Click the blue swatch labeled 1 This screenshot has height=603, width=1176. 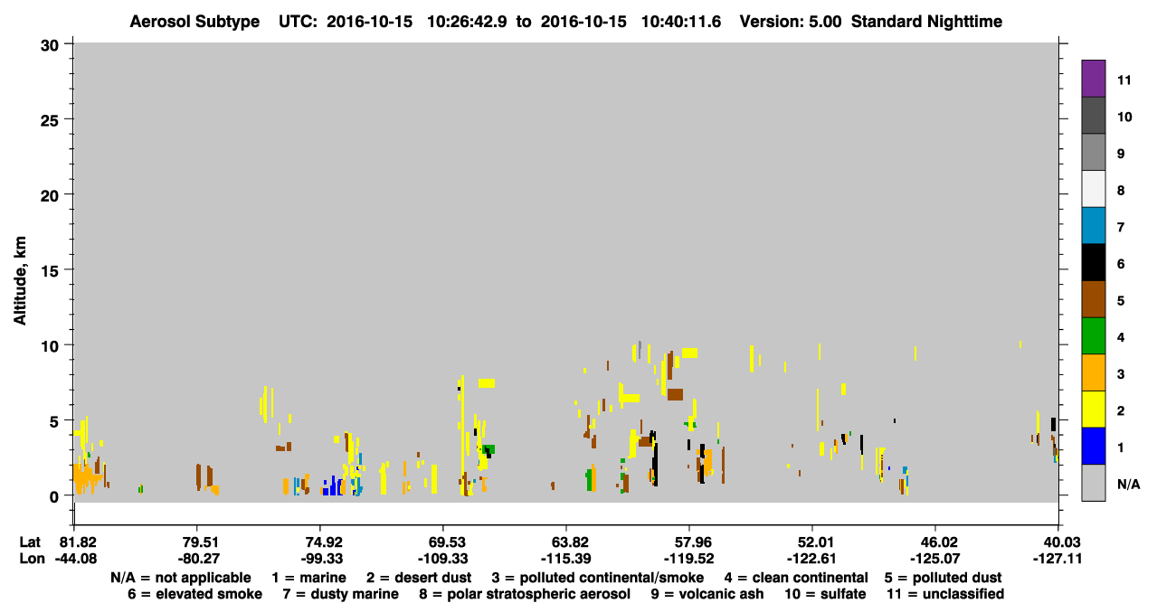[1094, 447]
